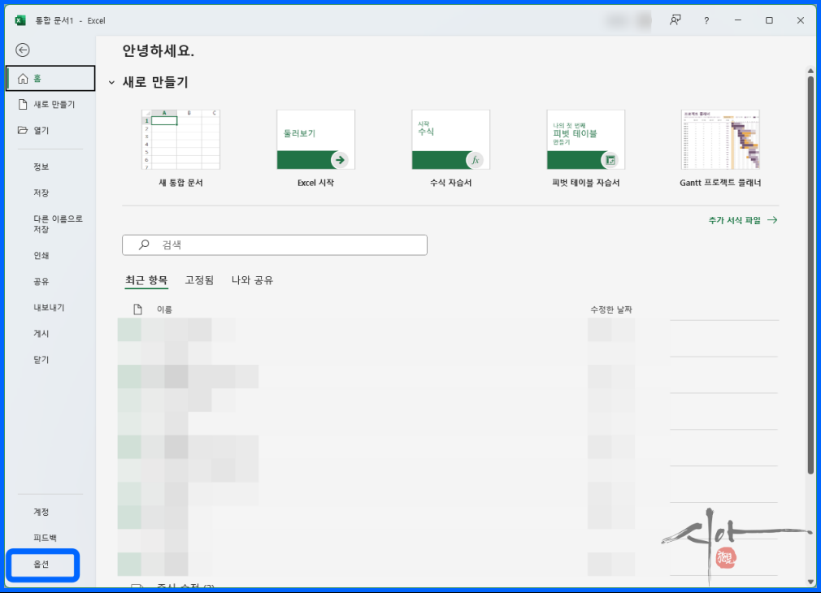Choose 저장 in the sidebar
Image resolution: width=821 pixels, height=593 pixels.
coord(41,193)
